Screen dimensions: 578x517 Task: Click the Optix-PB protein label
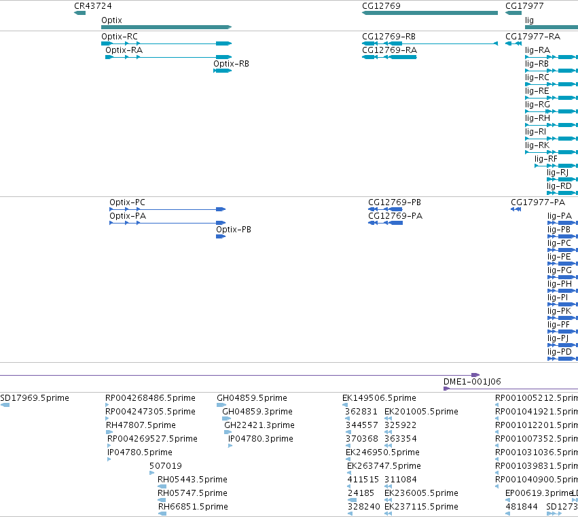(234, 230)
